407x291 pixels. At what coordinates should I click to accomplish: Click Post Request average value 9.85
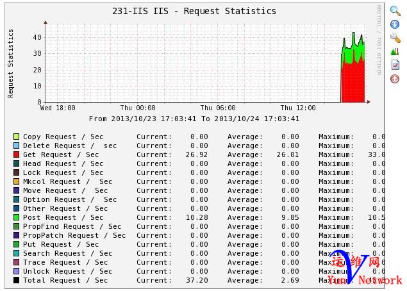click(x=290, y=217)
